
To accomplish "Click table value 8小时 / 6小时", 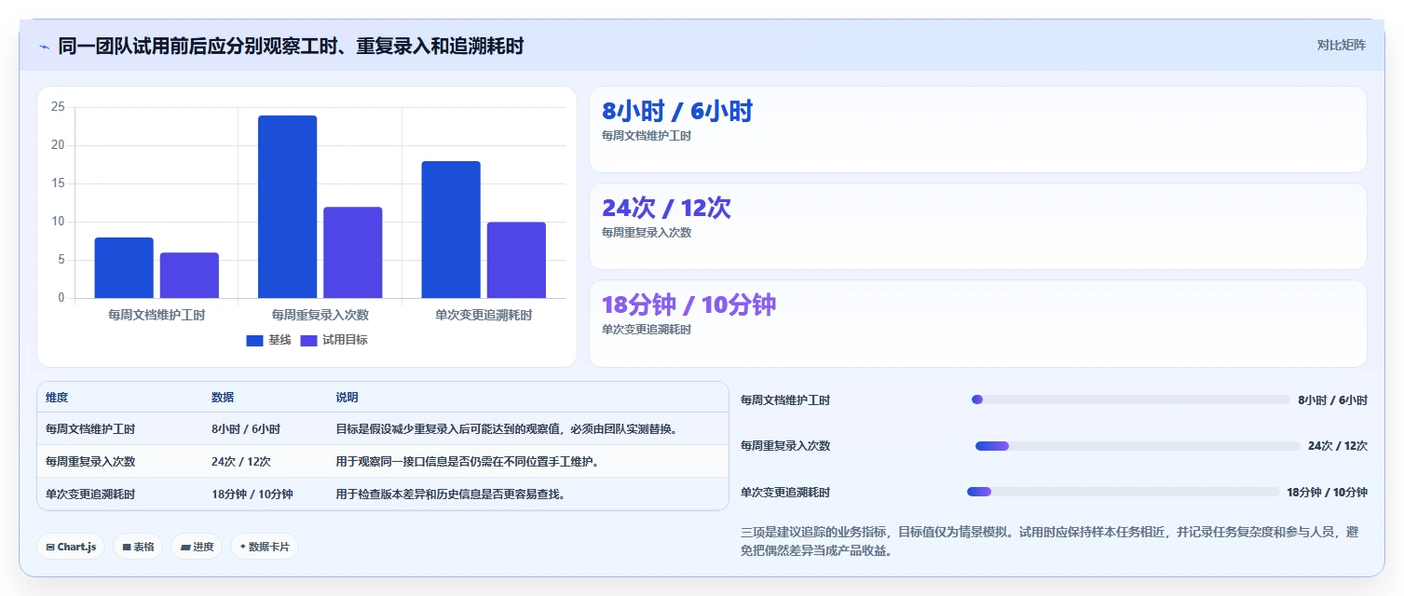I will click(x=246, y=429).
